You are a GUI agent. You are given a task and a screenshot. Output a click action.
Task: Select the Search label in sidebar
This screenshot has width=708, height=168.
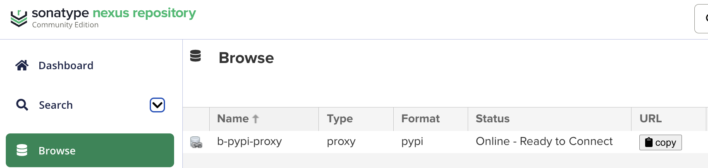click(56, 105)
